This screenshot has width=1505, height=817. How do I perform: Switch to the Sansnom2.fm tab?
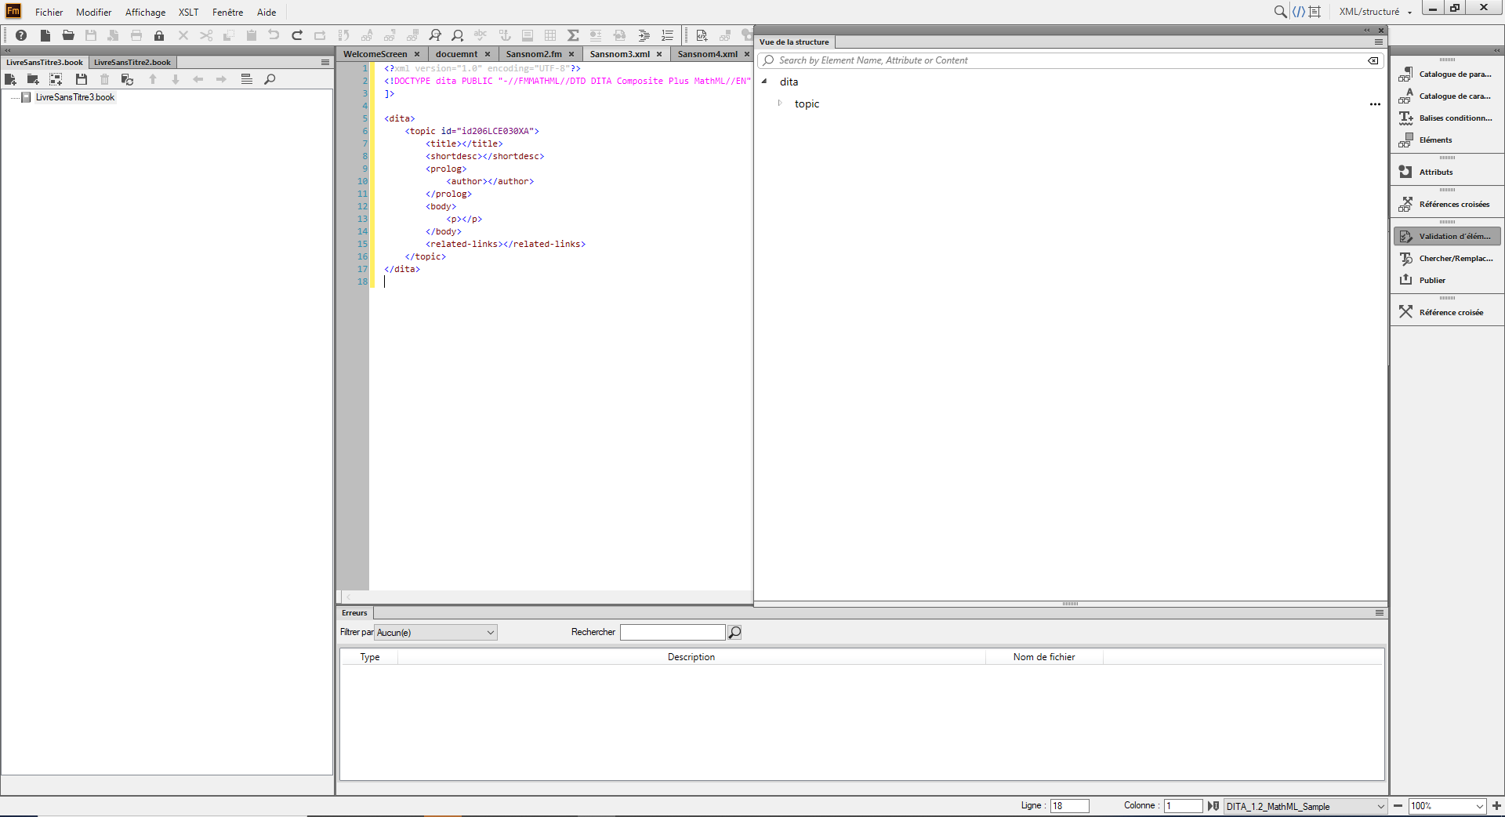pos(533,54)
